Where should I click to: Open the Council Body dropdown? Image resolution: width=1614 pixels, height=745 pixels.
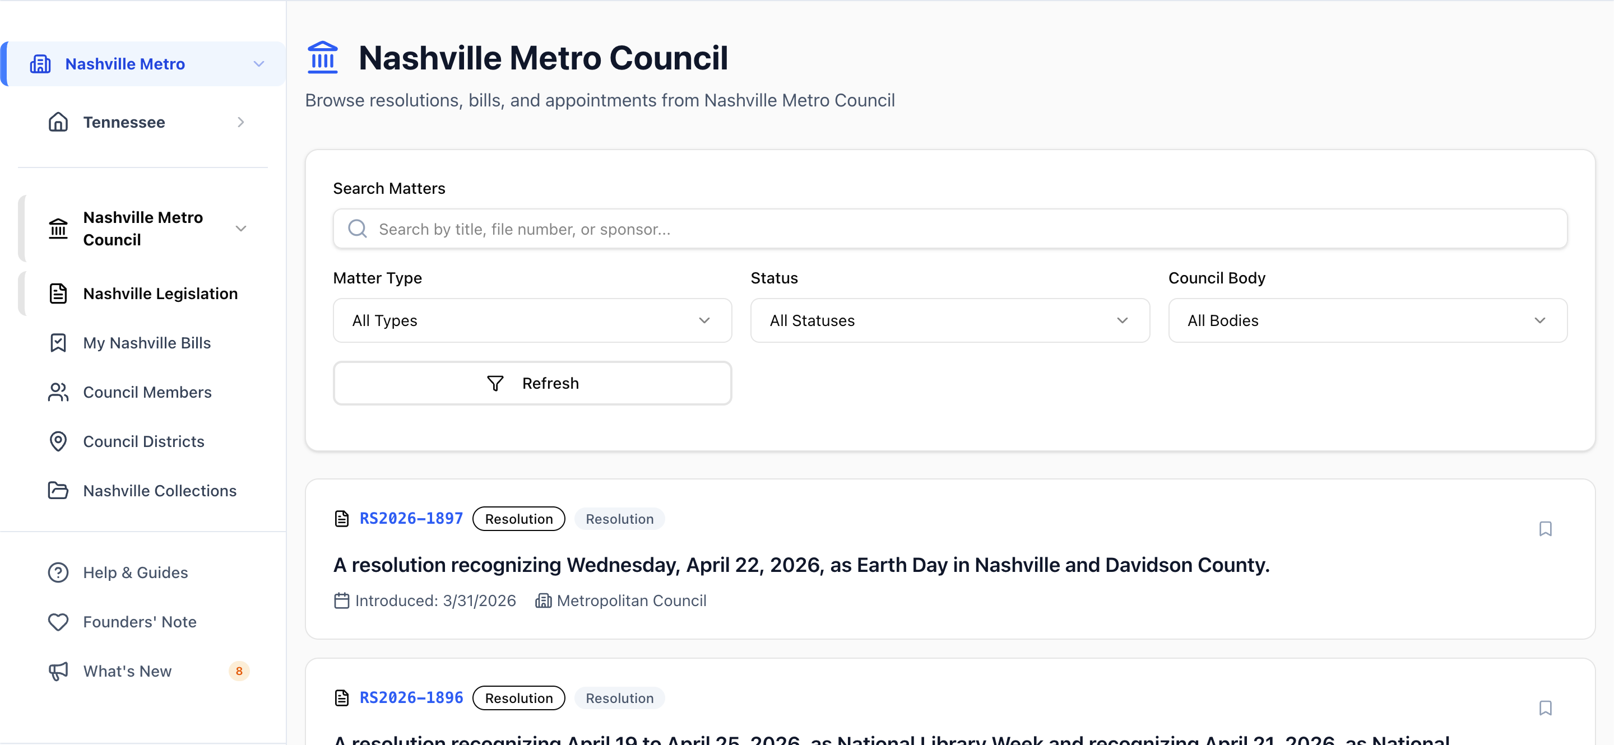[x=1366, y=320]
